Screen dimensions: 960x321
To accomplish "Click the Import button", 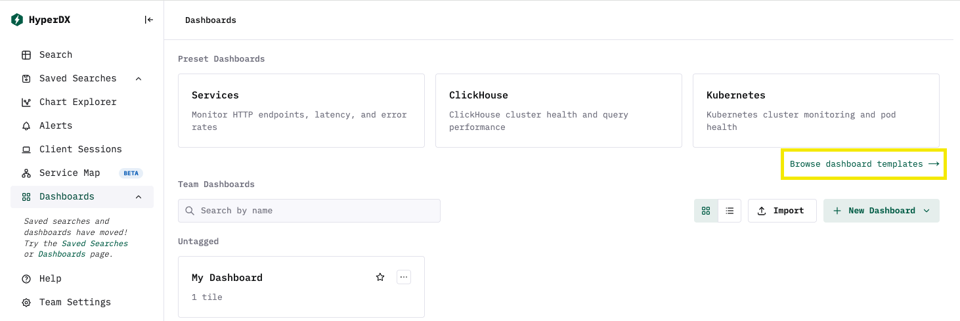I will [x=781, y=211].
